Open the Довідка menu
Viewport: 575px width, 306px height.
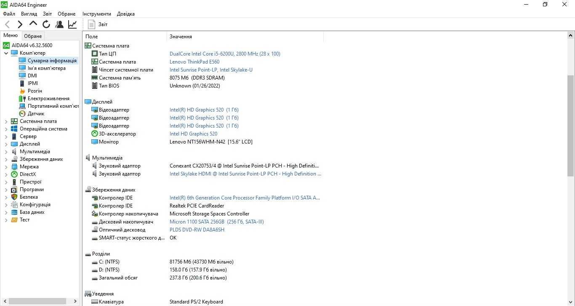[x=126, y=14]
